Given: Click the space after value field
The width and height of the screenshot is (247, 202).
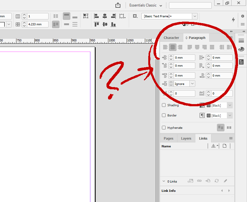Looking at the screenshot, I should pos(222,75).
